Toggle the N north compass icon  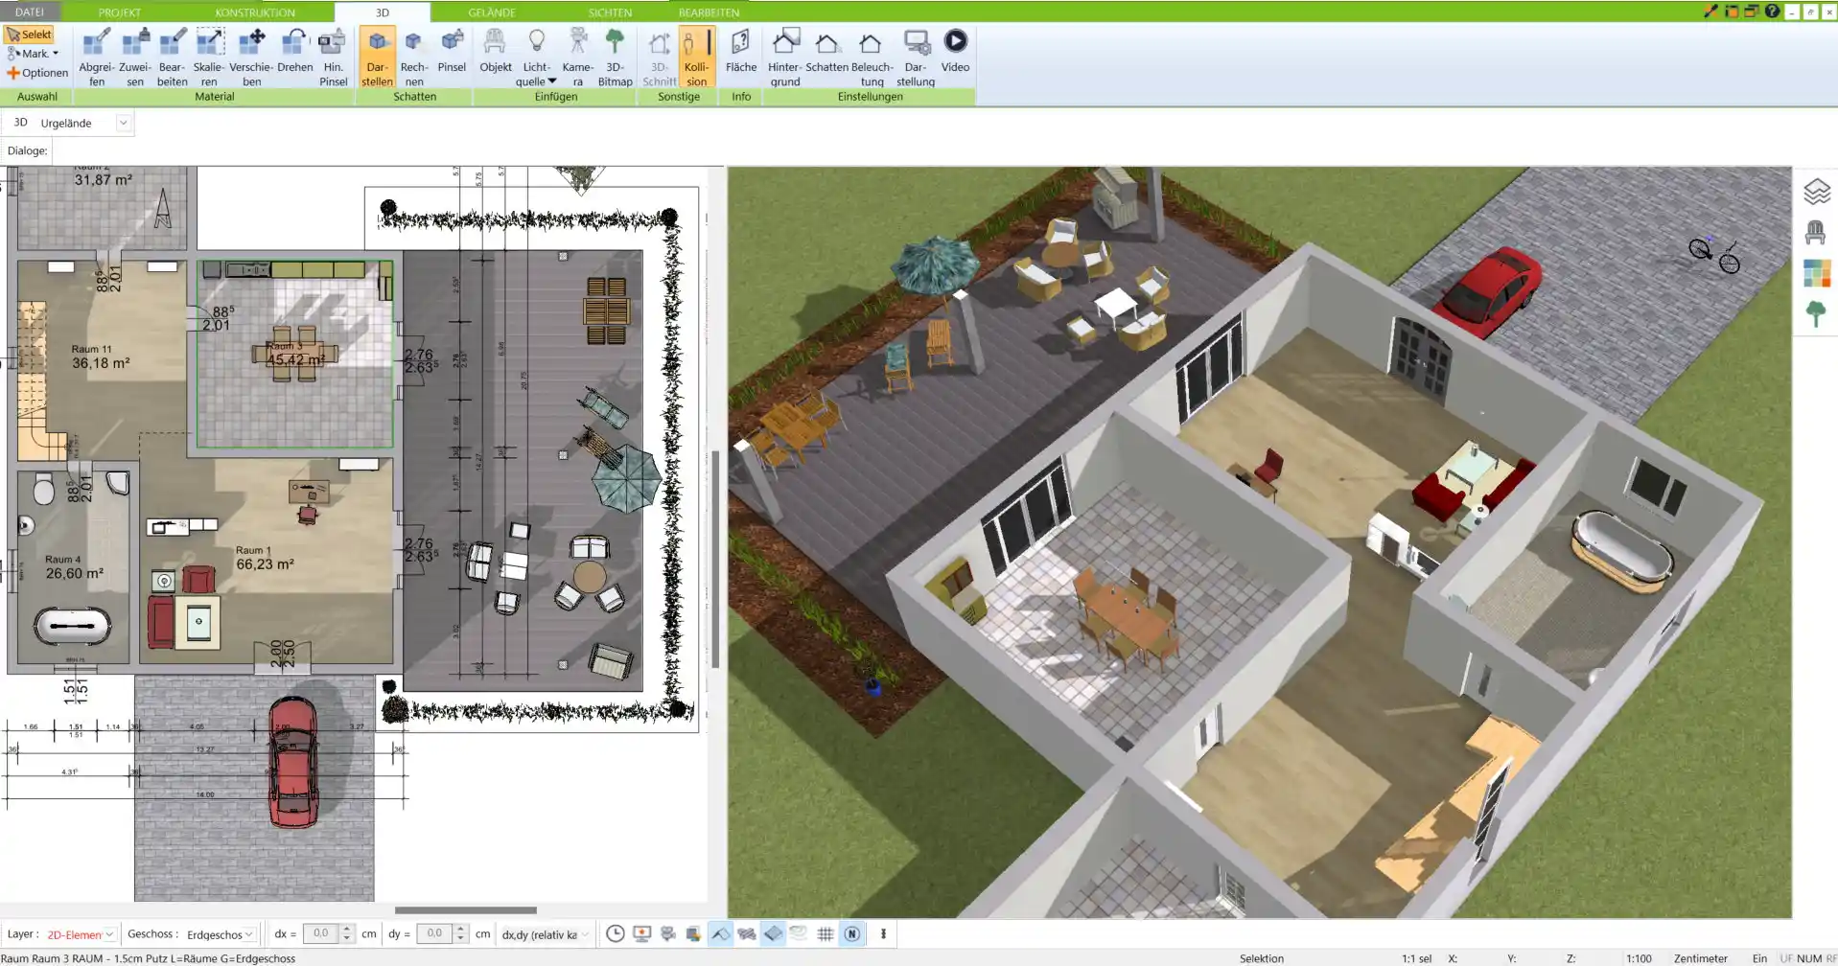pyautogui.click(x=852, y=933)
